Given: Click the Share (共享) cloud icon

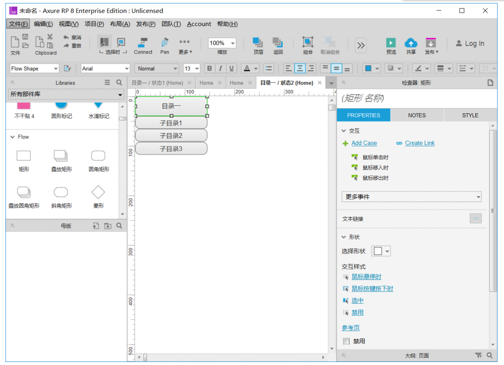Looking at the screenshot, I should tap(411, 43).
